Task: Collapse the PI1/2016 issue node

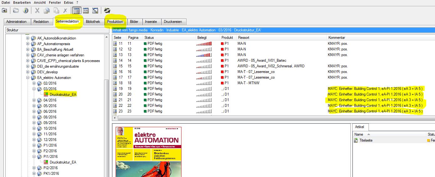Action: coord(34,157)
